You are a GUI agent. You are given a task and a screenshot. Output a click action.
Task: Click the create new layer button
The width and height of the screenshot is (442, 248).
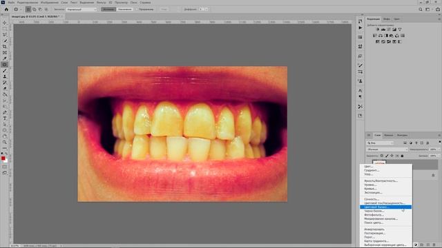point(428,245)
